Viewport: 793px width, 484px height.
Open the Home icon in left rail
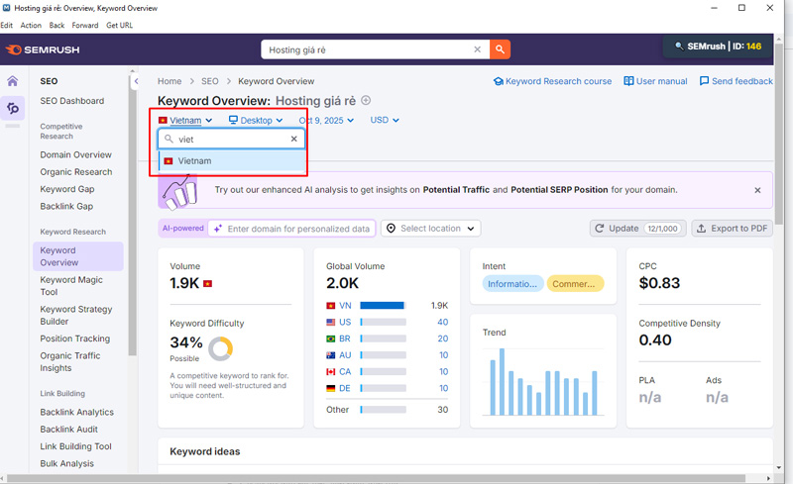pos(13,81)
